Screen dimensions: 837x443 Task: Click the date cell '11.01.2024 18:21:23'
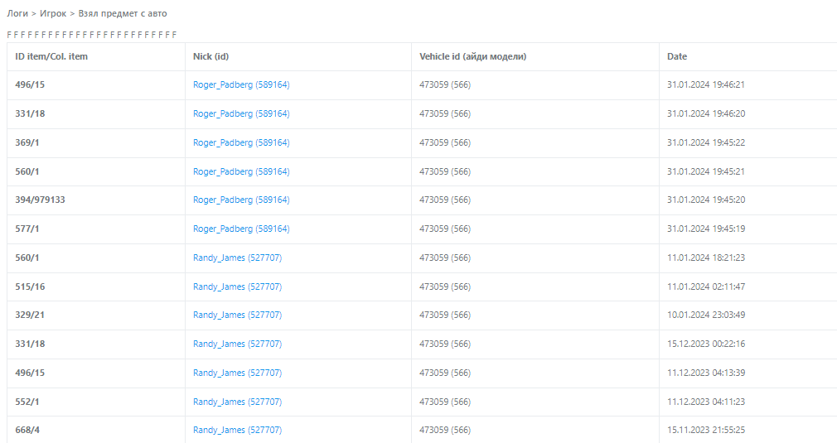(x=705, y=258)
